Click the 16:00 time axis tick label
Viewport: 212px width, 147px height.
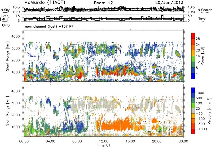tap(130, 141)
